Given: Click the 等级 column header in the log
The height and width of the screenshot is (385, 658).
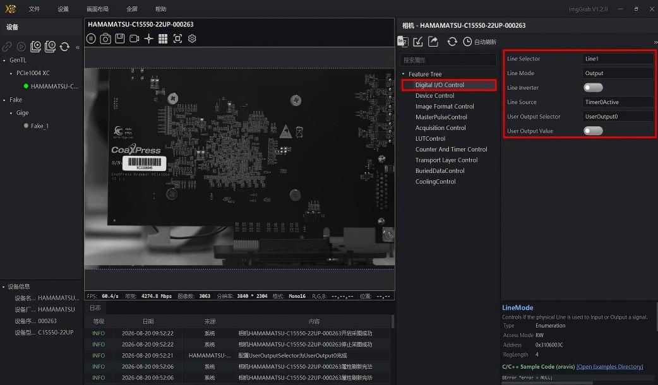Looking at the screenshot, I should (99, 322).
